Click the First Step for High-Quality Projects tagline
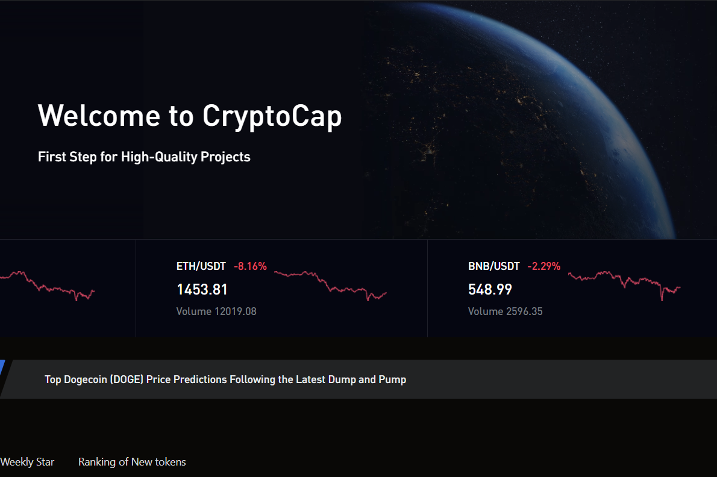The width and height of the screenshot is (717, 477). (144, 157)
